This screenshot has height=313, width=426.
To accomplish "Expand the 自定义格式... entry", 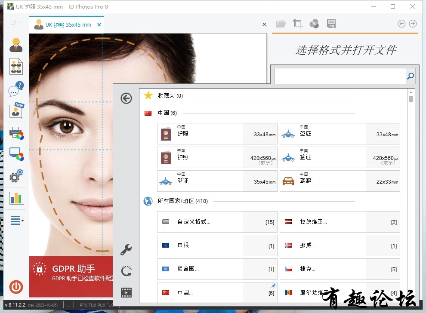I will click(x=217, y=222).
